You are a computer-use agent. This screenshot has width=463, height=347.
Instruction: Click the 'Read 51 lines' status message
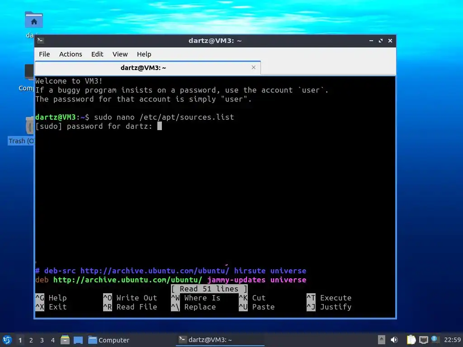coord(209,289)
